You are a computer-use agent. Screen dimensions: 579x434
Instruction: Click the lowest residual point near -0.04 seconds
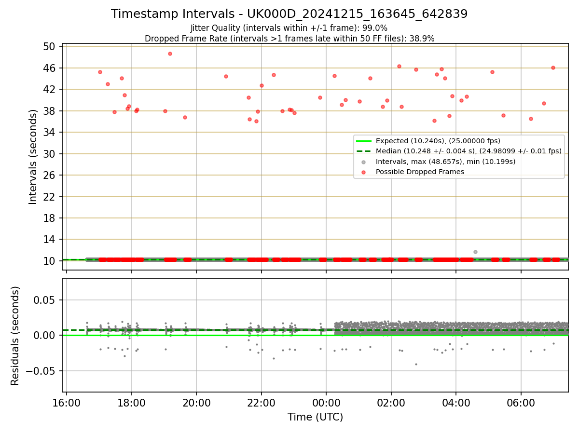tap(416, 364)
